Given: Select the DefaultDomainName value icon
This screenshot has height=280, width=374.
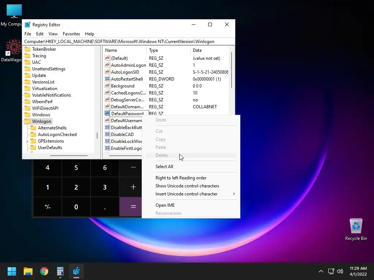Looking at the screenshot, I should click(x=107, y=106).
